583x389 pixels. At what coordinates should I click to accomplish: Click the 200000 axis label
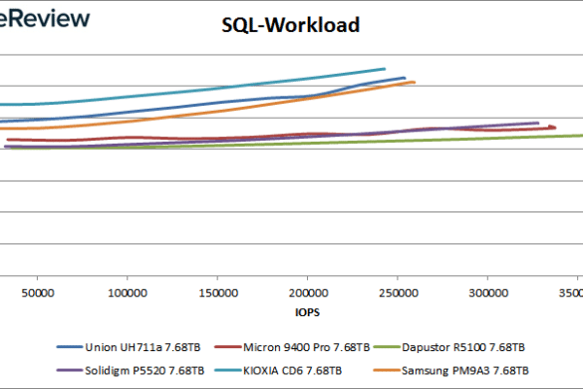308,293
